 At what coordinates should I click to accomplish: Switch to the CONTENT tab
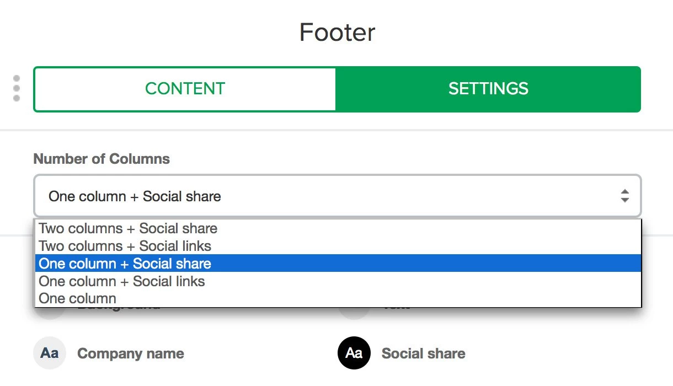[x=185, y=89]
